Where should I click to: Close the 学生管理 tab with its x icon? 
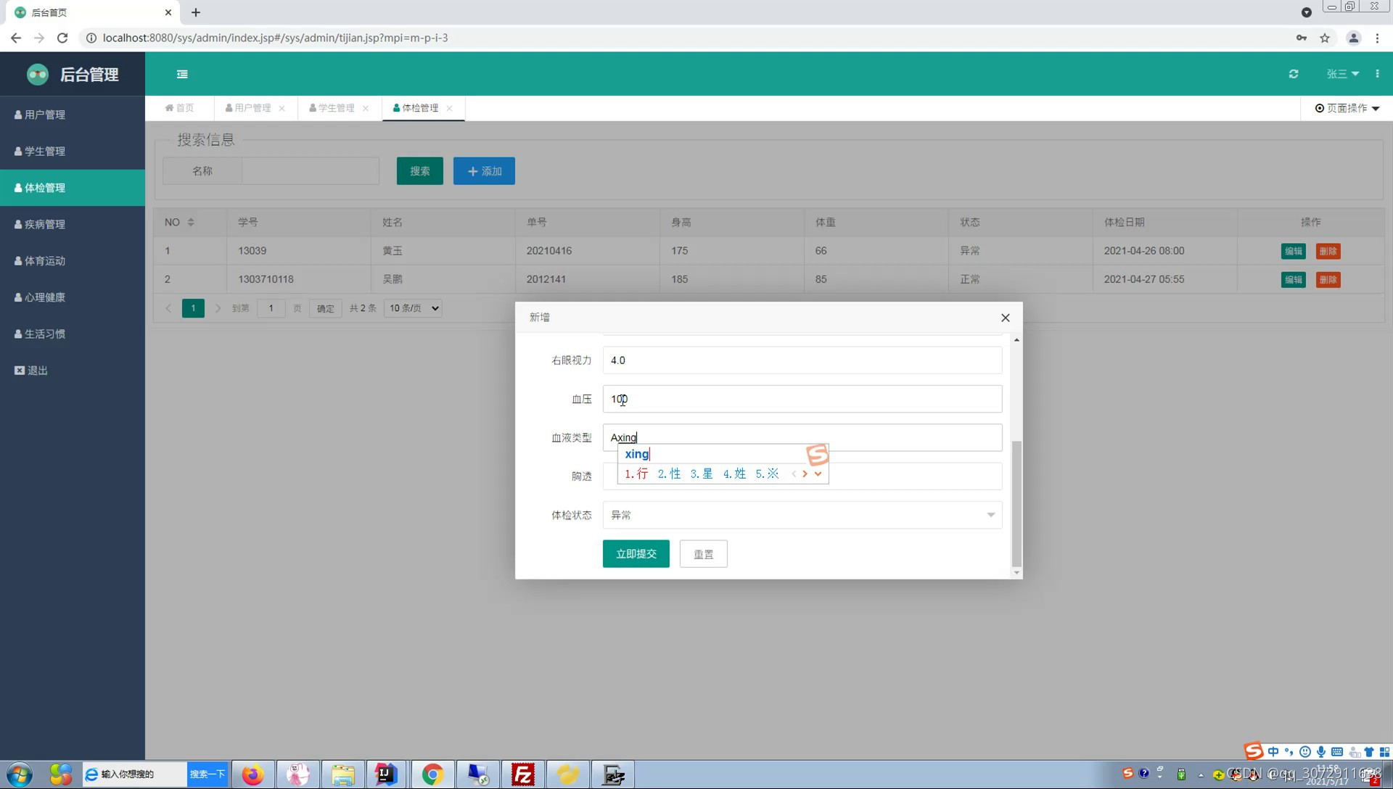click(x=366, y=108)
